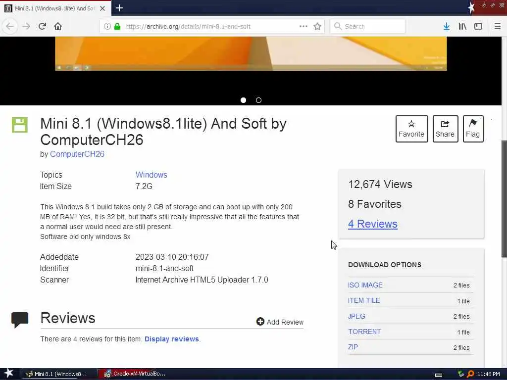Click the orange search tray icon

point(470,374)
